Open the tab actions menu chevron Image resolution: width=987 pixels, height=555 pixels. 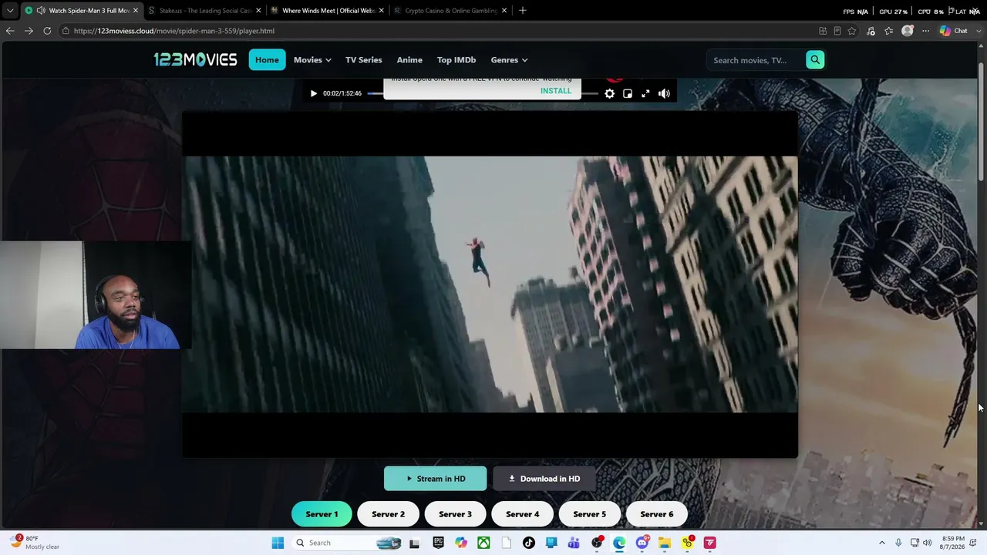click(x=9, y=11)
